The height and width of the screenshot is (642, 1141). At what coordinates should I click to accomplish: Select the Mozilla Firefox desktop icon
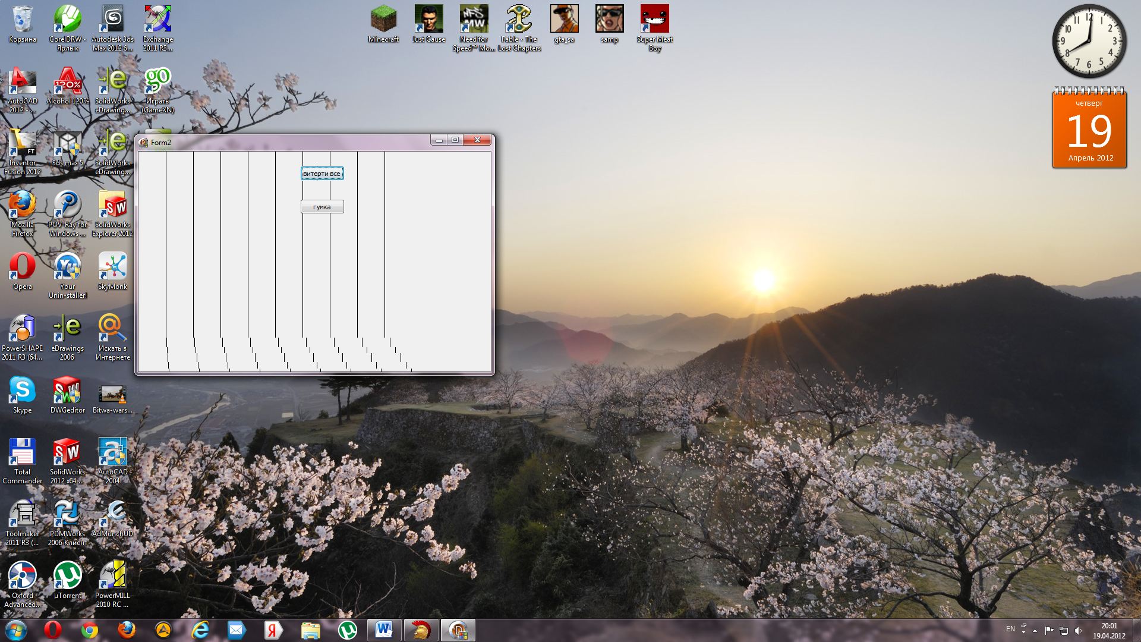pyautogui.click(x=23, y=213)
